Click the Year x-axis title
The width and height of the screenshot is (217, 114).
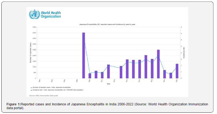108,84
